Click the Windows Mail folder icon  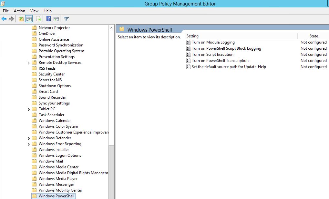point(34,161)
